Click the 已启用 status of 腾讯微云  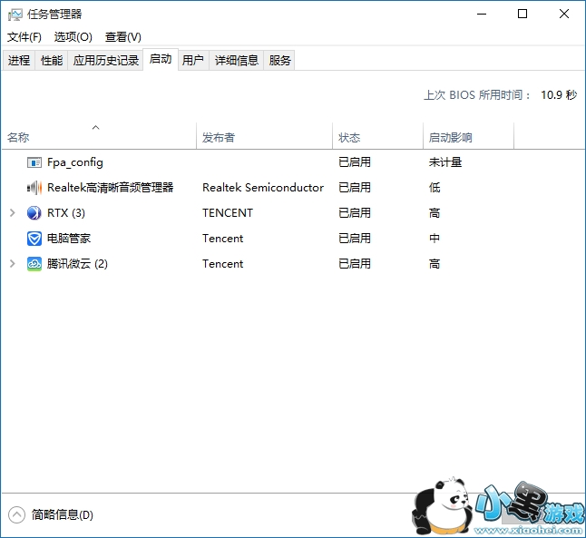click(355, 264)
